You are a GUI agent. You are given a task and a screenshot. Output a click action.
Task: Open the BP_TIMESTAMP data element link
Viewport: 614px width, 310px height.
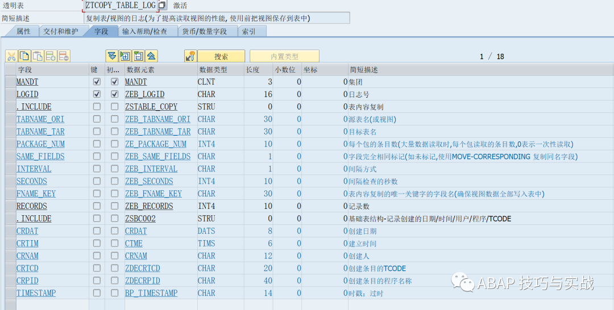tap(151, 293)
